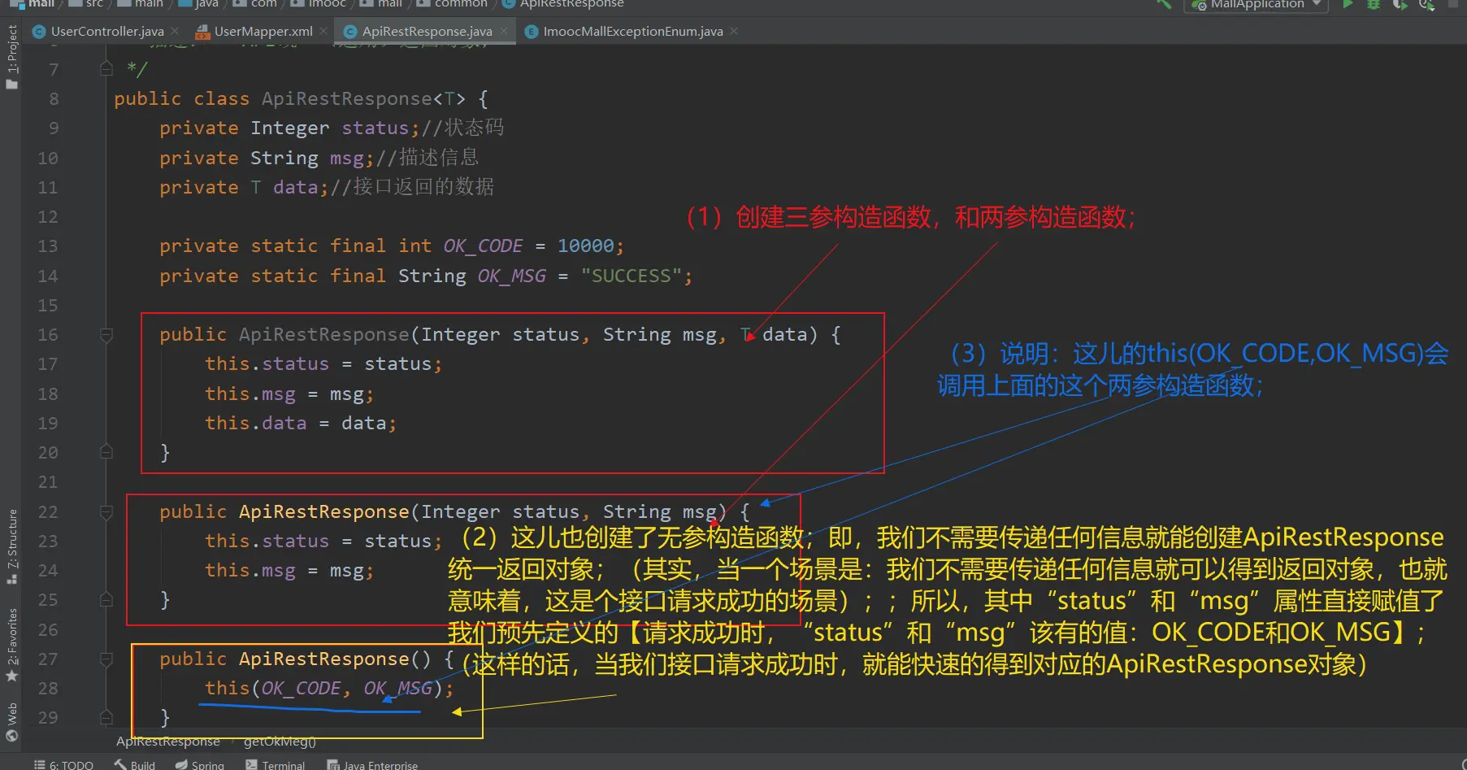Click the common package in navigation breadcrumb
Viewport: 1467px width, 770px height.
(x=453, y=4)
